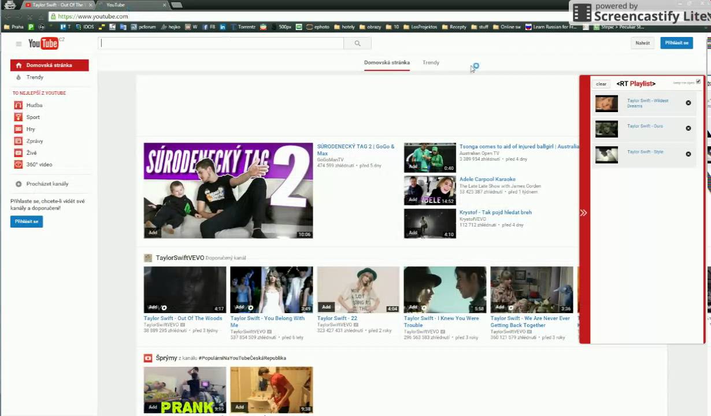Open the Praha bookmarks folder
This screenshot has width=711, height=416.
tap(13, 27)
